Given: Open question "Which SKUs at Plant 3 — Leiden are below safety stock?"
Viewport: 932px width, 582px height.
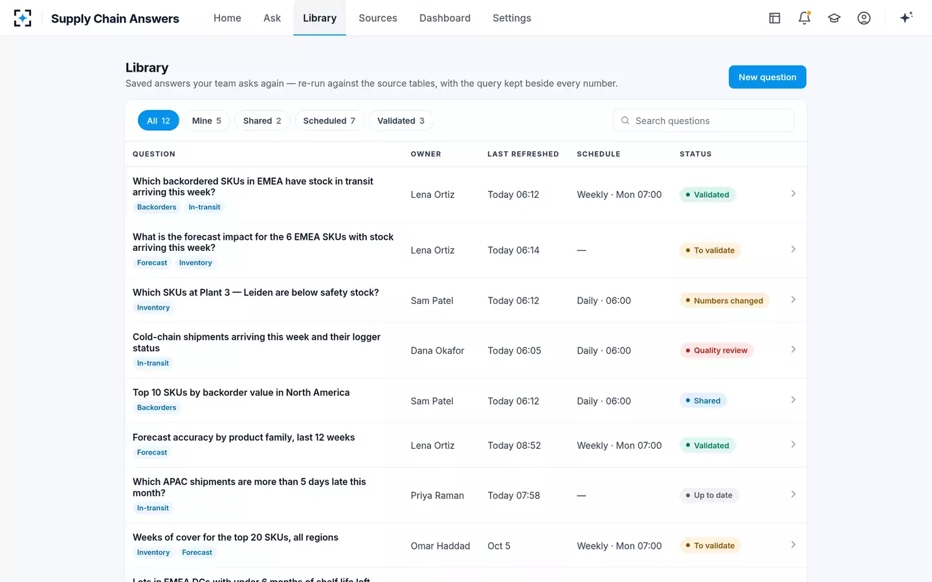Looking at the screenshot, I should [x=256, y=292].
